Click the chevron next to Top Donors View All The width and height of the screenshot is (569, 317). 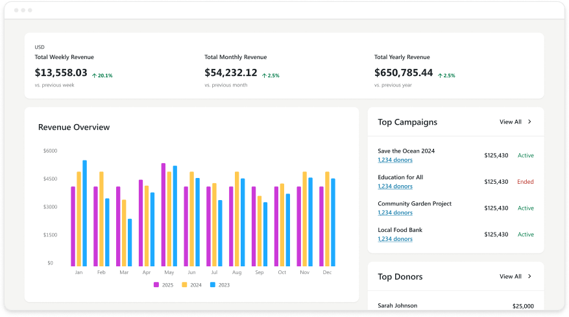click(529, 276)
